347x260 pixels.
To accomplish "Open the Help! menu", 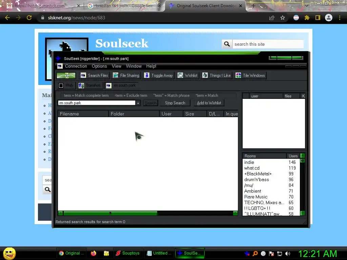I will tap(151, 66).
